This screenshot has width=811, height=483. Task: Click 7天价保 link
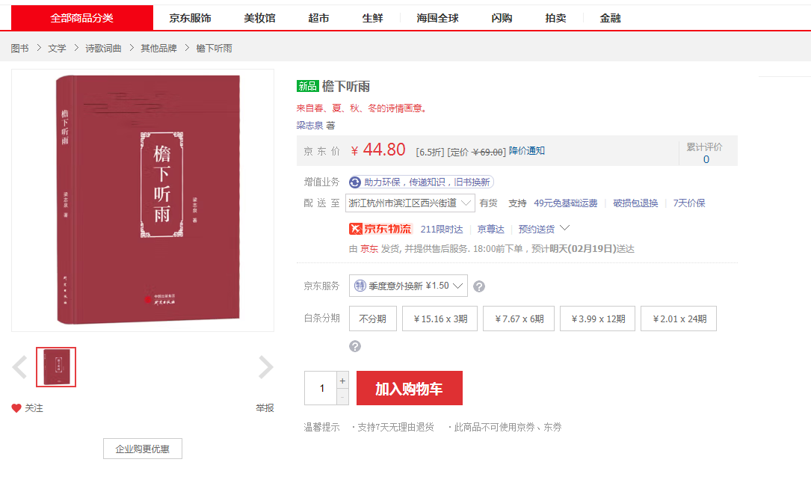point(689,203)
